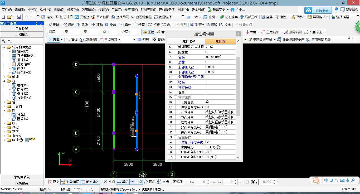Open 查找图元 find element tool

tap(120, 17)
